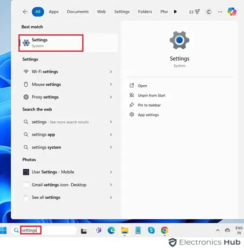
Task: Open Wi-Fi settings result
Action: click(67, 72)
